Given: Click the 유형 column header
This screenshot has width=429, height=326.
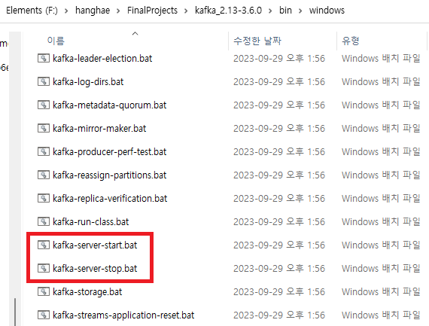Looking at the screenshot, I should tap(351, 41).
